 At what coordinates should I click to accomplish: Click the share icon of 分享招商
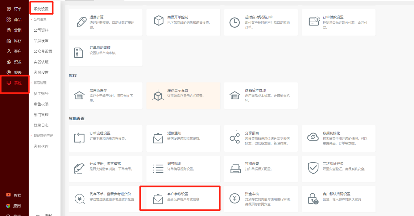click(234, 138)
